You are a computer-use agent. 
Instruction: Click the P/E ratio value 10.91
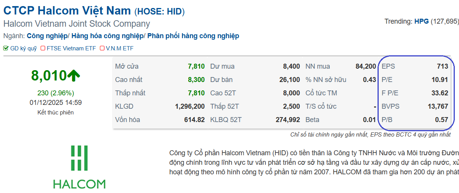[x=439, y=80]
